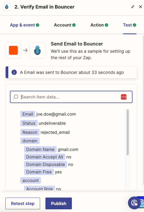Click the results list scrollbar
Screen dimensions: 144x212
127,132
